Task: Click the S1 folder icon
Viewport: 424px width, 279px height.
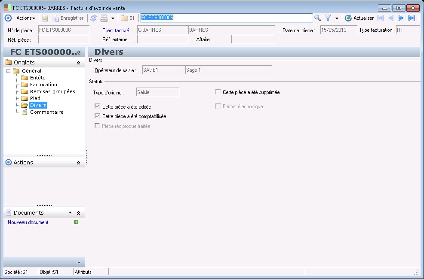Action: coord(128,18)
